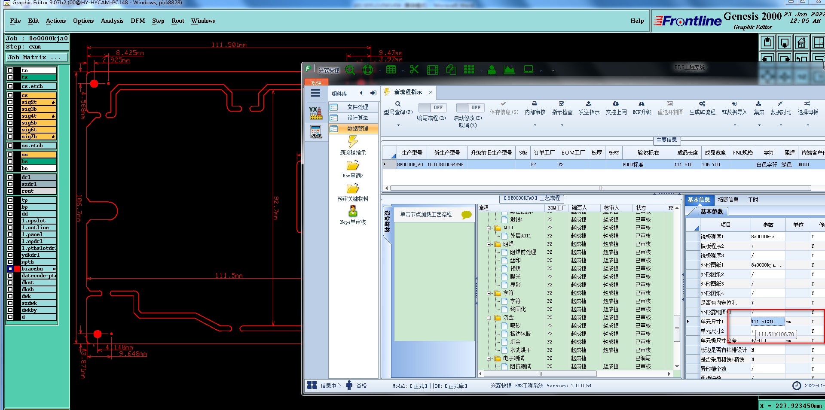Click the Job Matrix button
The image size is (825, 410).
[36, 57]
